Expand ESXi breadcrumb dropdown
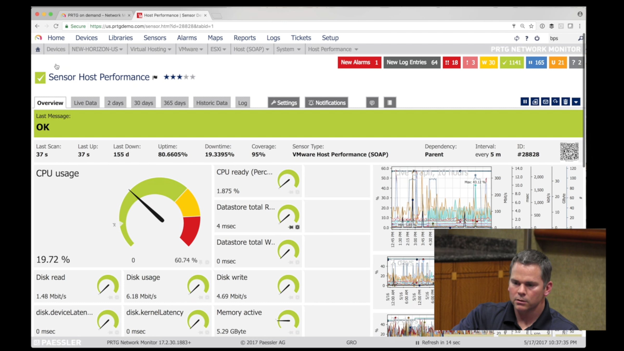This screenshot has height=351, width=624. pyautogui.click(x=224, y=49)
